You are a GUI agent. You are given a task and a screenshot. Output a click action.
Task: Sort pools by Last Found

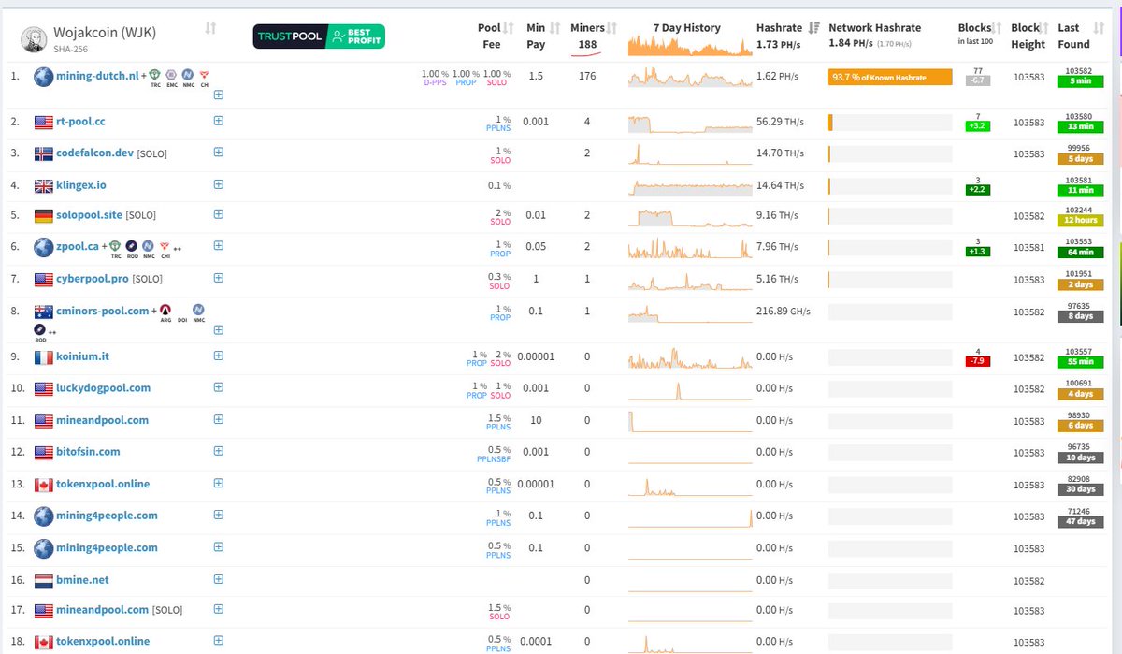tap(1098, 28)
